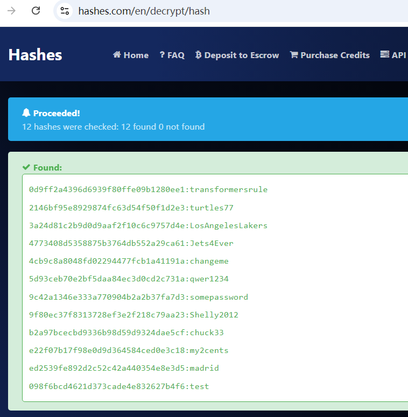The width and height of the screenshot is (408, 417).
Task: Click the green checkmark beside Found
Action: click(26, 167)
